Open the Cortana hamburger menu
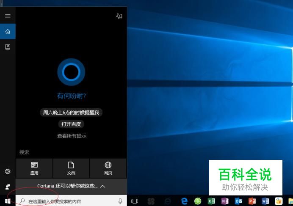This screenshot has width=293, height=206. pyautogui.click(x=8, y=16)
